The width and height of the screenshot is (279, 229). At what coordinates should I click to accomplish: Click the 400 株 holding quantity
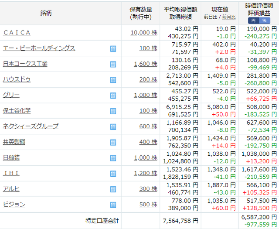pos(148,142)
